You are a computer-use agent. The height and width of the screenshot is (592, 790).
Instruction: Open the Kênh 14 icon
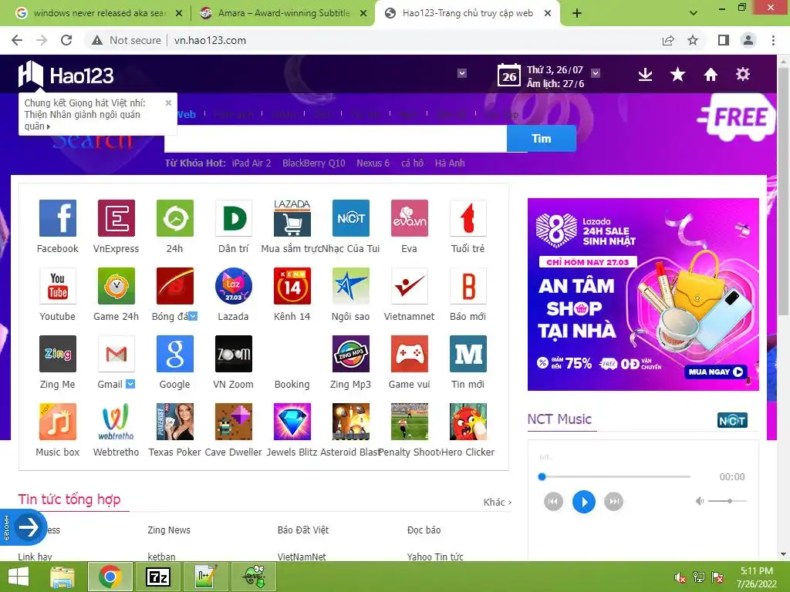click(x=292, y=286)
